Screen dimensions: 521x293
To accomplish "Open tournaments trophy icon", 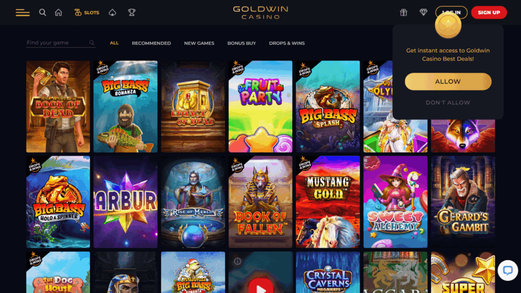I will coord(132,12).
